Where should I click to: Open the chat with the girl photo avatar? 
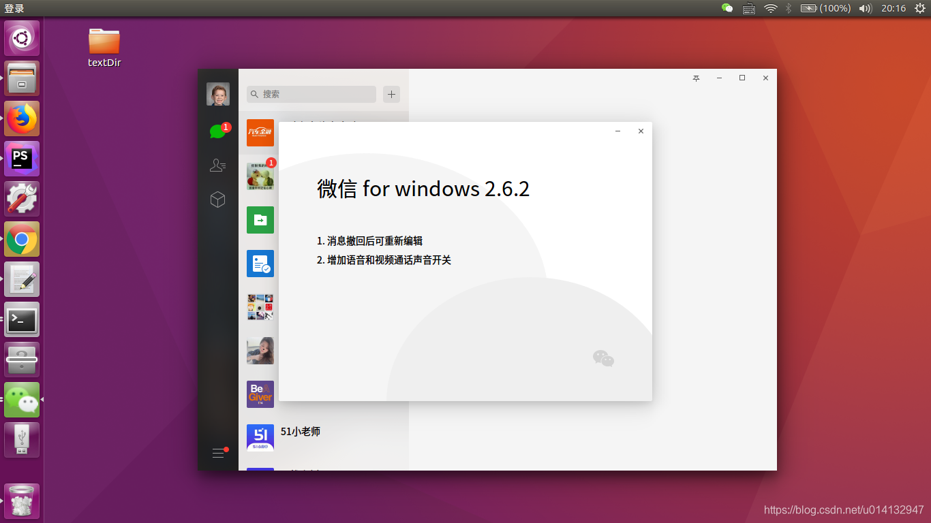tap(260, 351)
